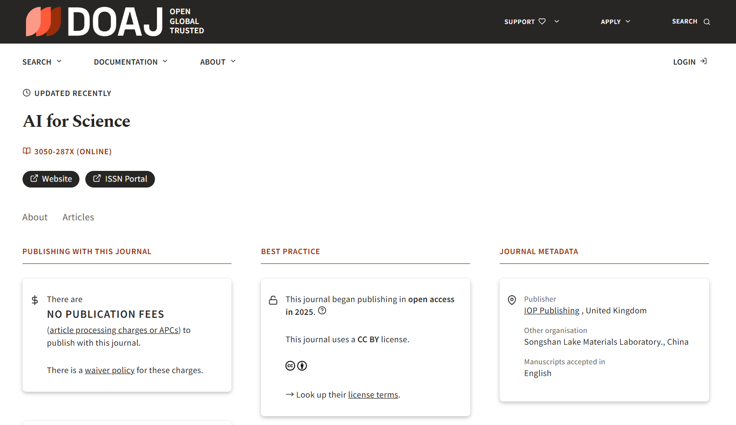Click the login arrow icon
Viewport: 736px width, 425px height.
[703, 61]
